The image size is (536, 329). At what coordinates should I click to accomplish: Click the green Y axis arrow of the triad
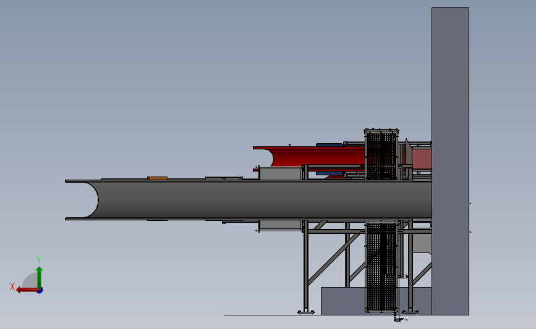(39, 278)
